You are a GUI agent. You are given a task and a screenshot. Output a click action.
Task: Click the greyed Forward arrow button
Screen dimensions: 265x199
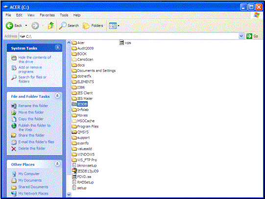[35, 25]
